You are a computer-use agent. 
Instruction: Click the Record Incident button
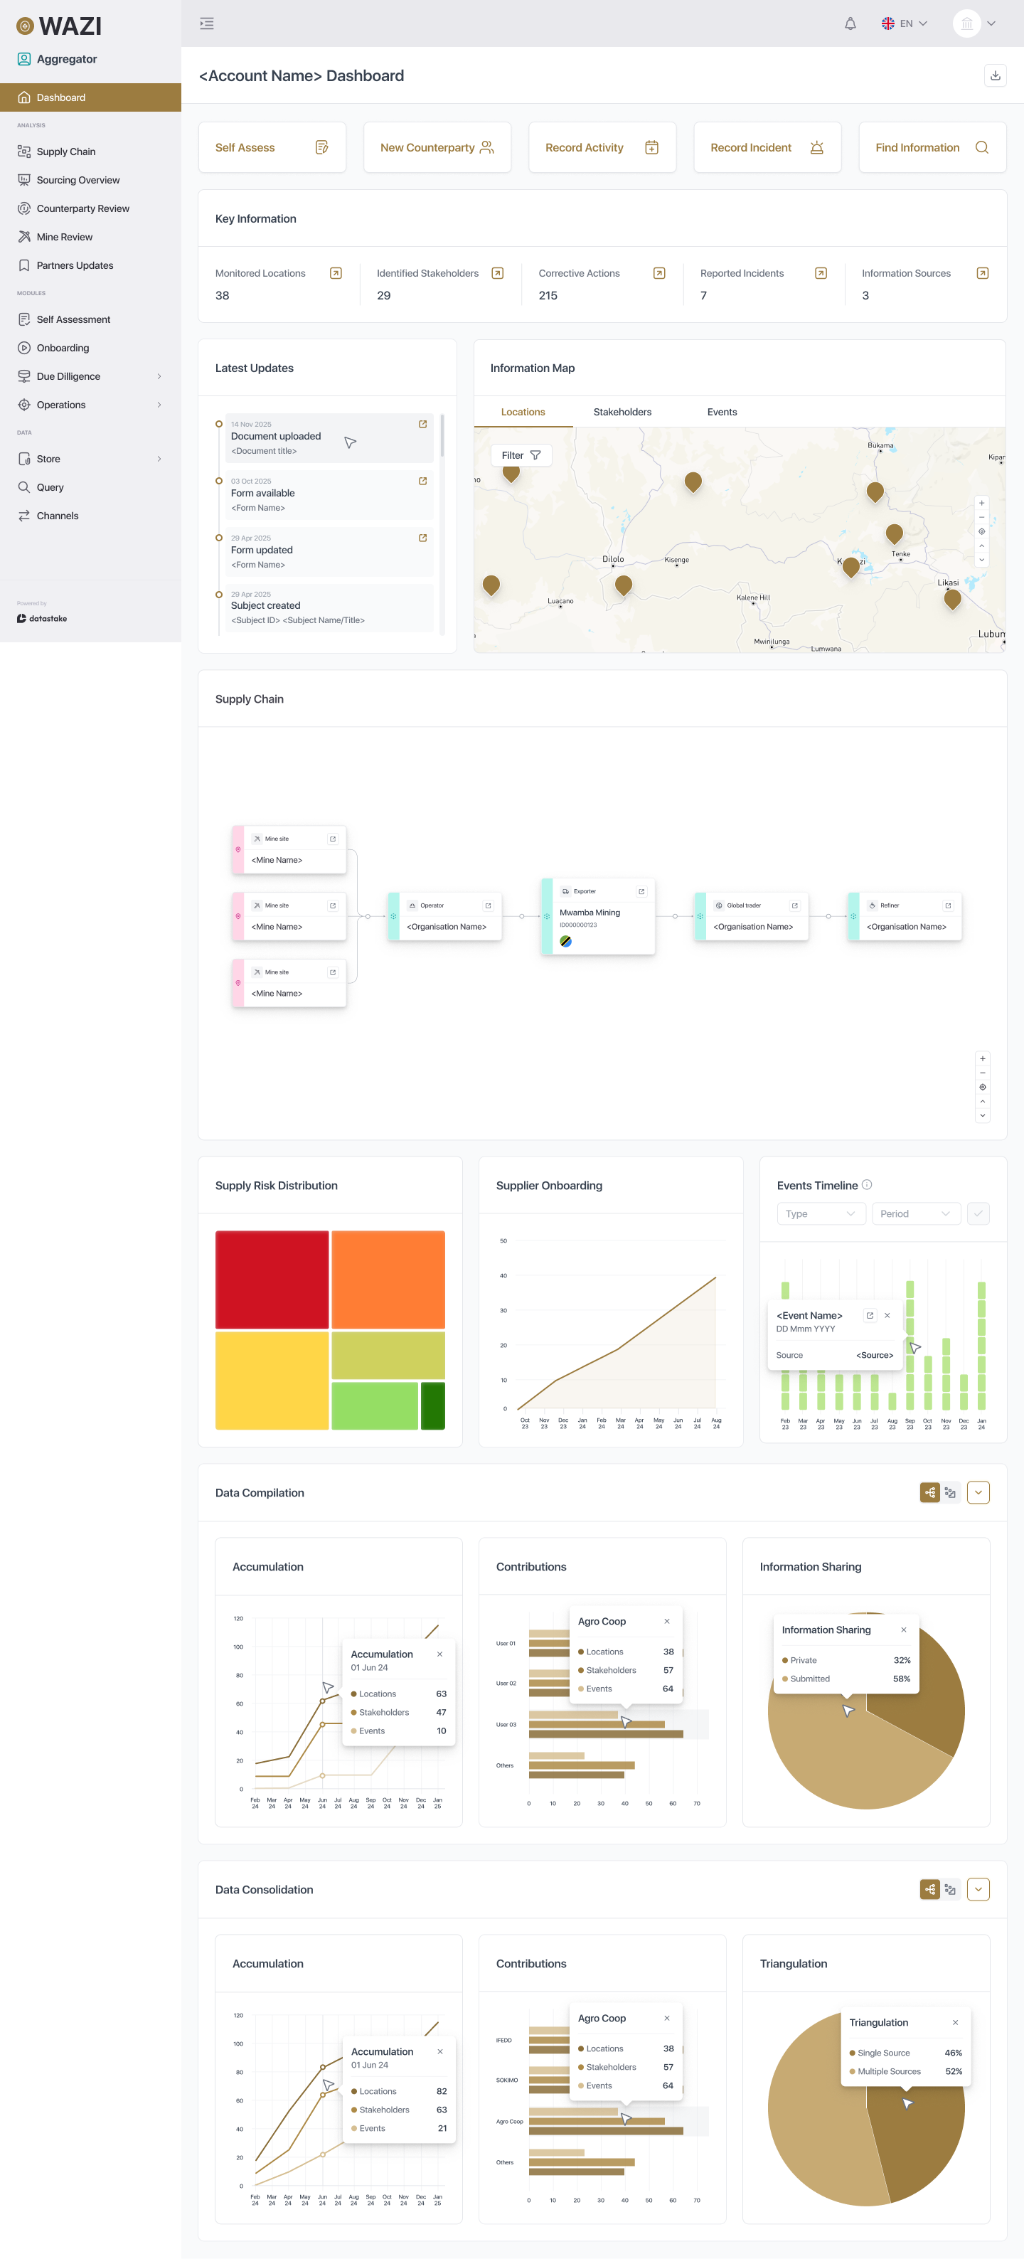767,147
